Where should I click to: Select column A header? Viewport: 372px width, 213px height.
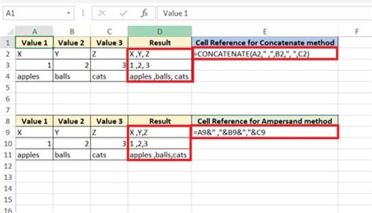click(x=35, y=32)
